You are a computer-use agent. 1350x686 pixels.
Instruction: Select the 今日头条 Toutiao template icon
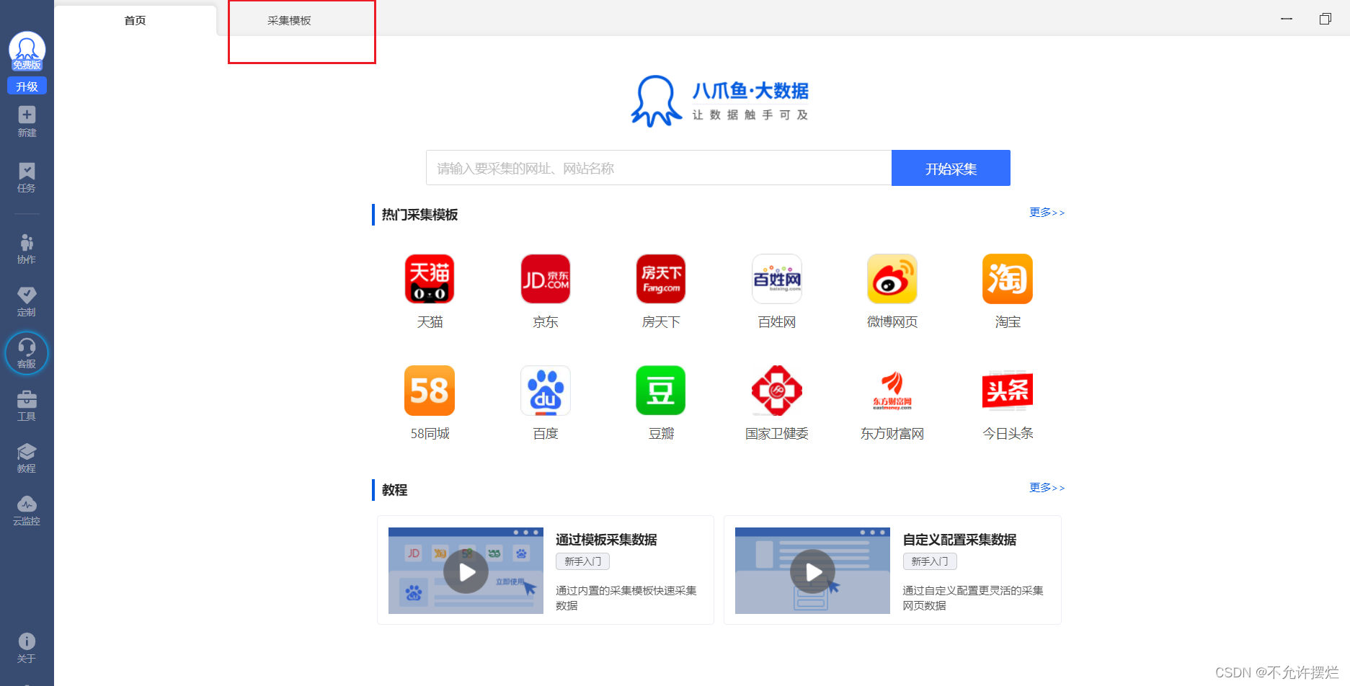click(x=1008, y=391)
